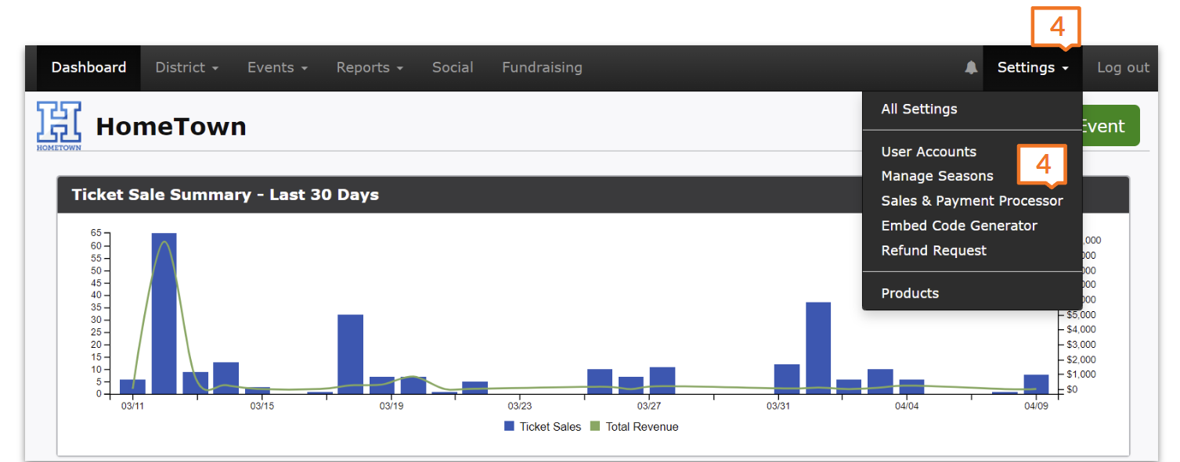Screen dimensions: 1180x462
Task: Choose Manage Seasons option
Action: (x=937, y=177)
